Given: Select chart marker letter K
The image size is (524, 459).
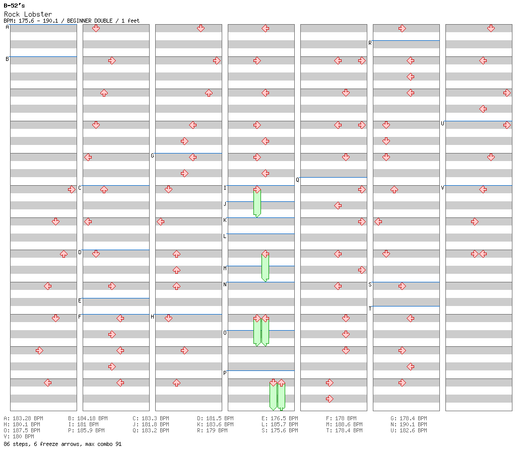Looking at the screenshot, I should (225, 220).
